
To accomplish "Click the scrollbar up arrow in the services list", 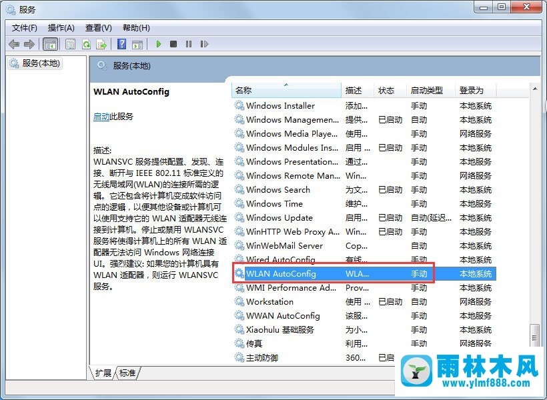I will click(535, 89).
